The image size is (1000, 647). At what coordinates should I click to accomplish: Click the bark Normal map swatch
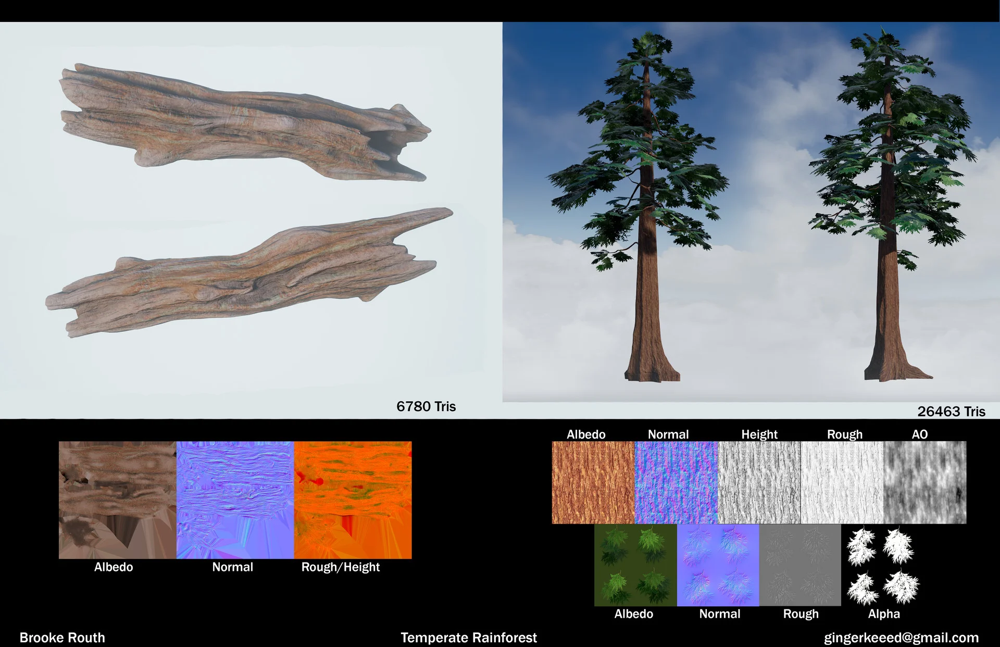coord(676,482)
